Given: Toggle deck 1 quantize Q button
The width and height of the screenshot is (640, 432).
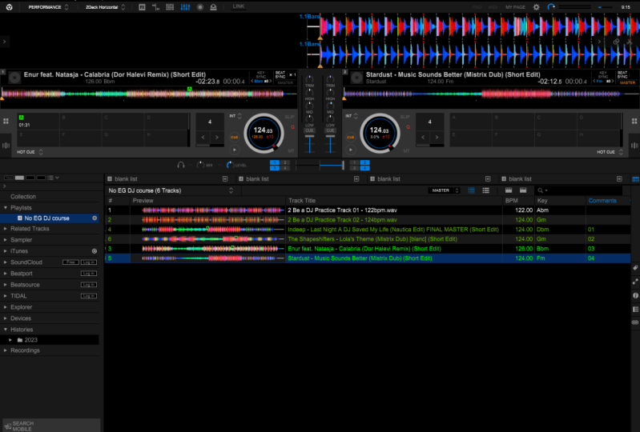Looking at the screenshot, I should [292, 127].
